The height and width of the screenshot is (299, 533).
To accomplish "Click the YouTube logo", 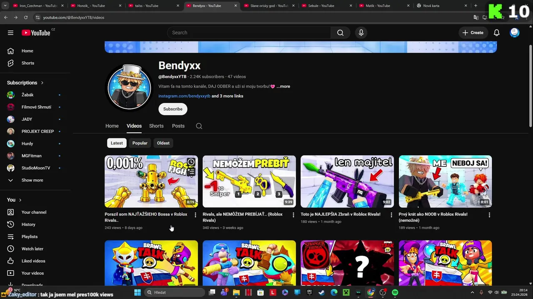I will pyautogui.click(x=36, y=33).
